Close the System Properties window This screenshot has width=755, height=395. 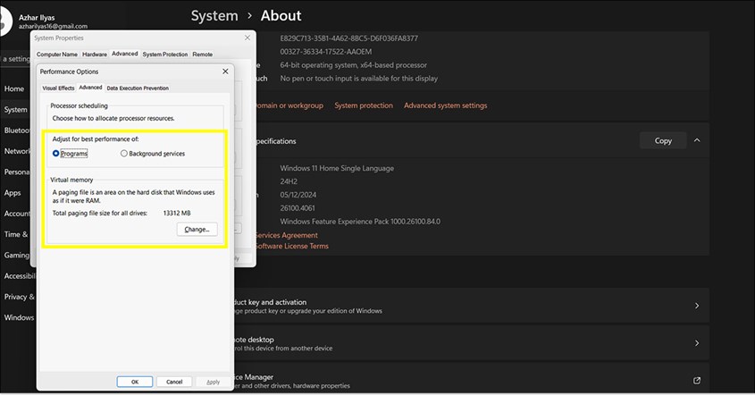click(x=247, y=38)
